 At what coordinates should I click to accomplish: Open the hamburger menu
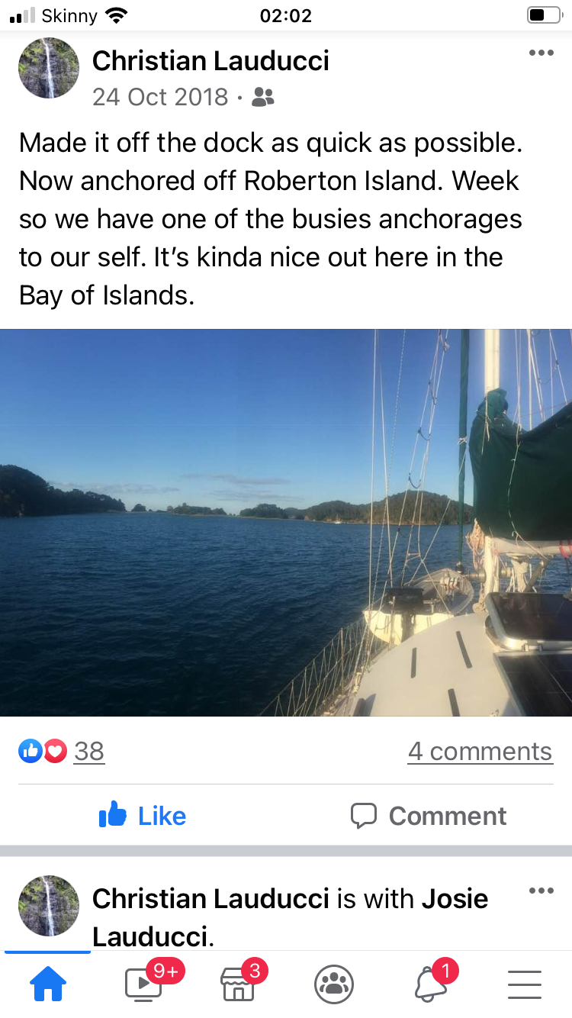point(525,984)
